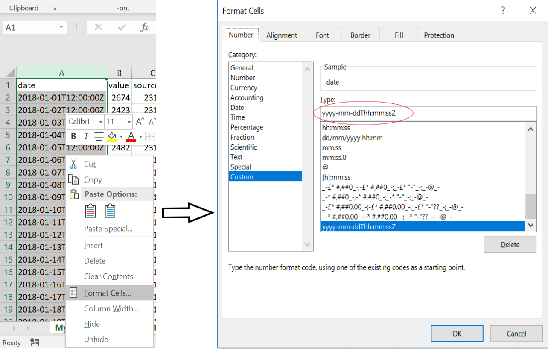The height and width of the screenshot is (349, 548).
Task: Select the yellow fill color swatch
Action: [x=111, y=140]
